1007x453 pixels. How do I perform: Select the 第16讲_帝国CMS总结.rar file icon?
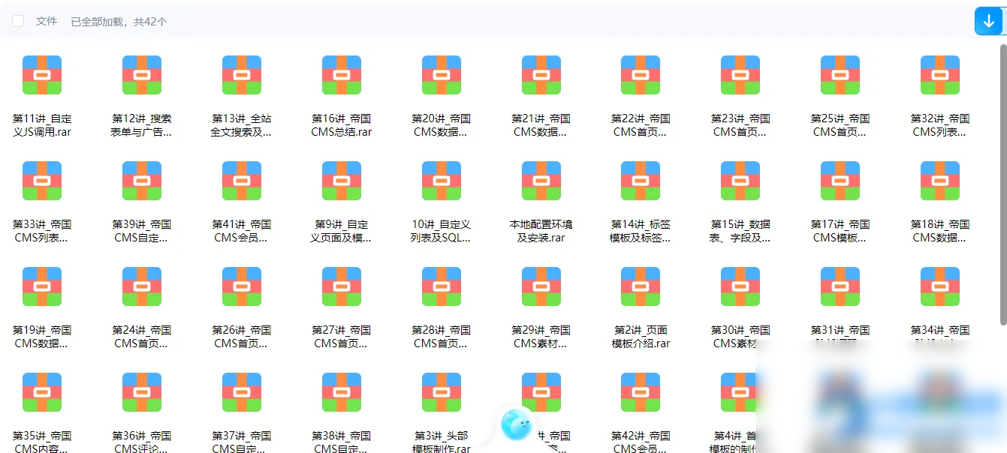[341, 74]
